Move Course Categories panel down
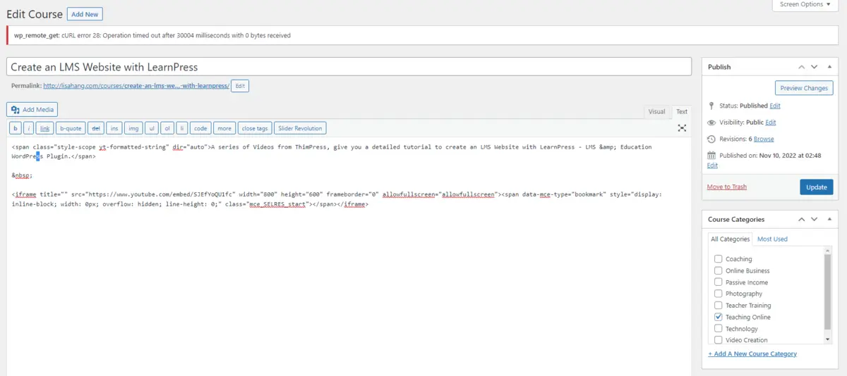847x376 pixels. point(814,219)
